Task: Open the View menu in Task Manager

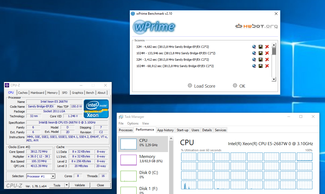Action: tap(145, 123)
